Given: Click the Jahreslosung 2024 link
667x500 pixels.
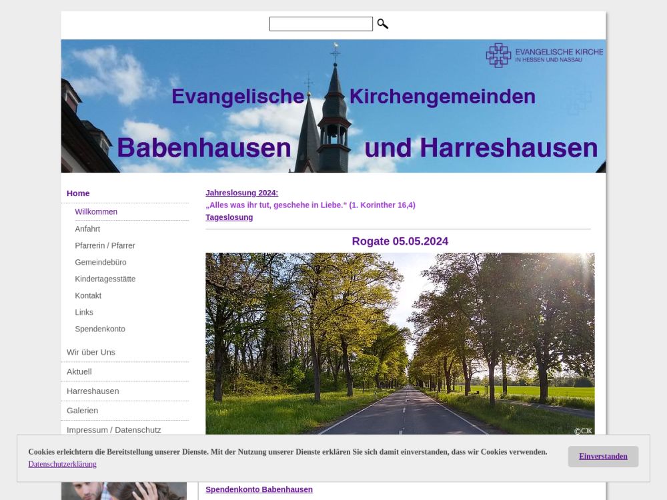Looking at the screenshot, I should [x=241, y=193].
